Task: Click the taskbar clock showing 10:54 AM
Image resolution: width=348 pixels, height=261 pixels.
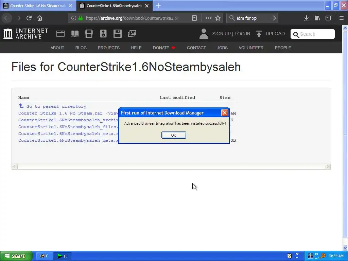Action: [336, 256]
